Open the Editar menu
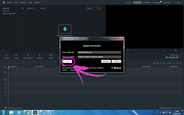184x115 pixels. click(x=16, y=2)
